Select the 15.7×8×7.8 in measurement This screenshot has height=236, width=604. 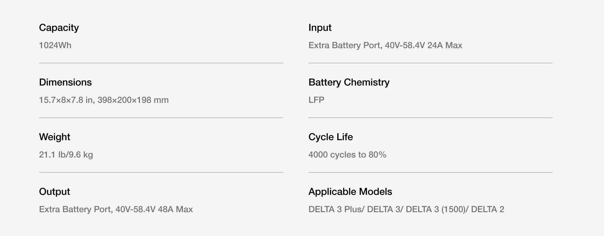click(66, 100)
